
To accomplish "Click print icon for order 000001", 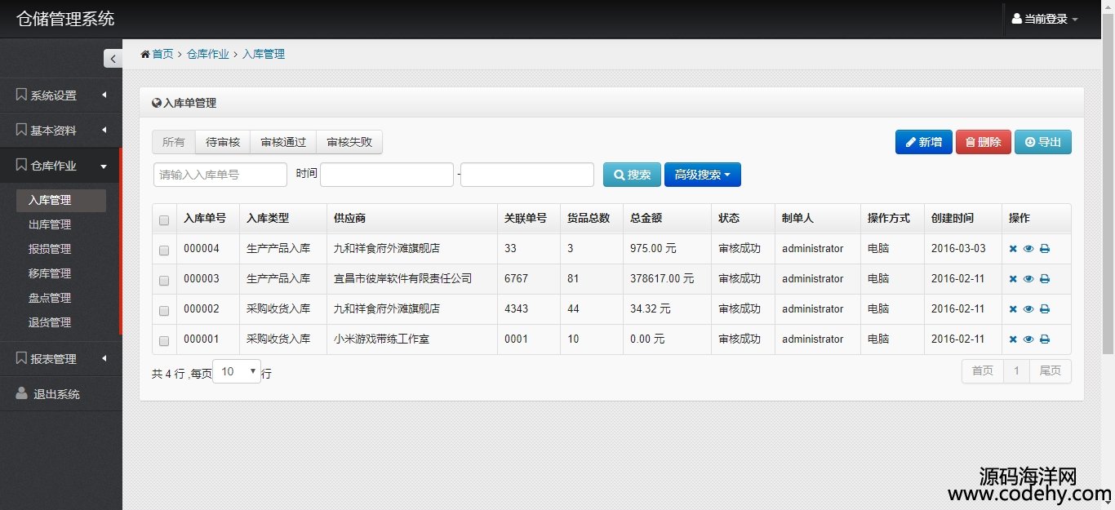I will (x=1044, y=339).
